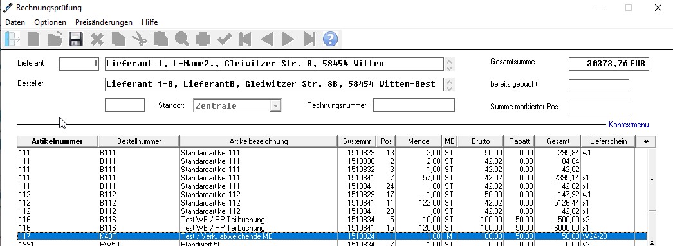Click the checkmark confirm icon
Screen dimensions: 673x246
[x=224, y=39]
